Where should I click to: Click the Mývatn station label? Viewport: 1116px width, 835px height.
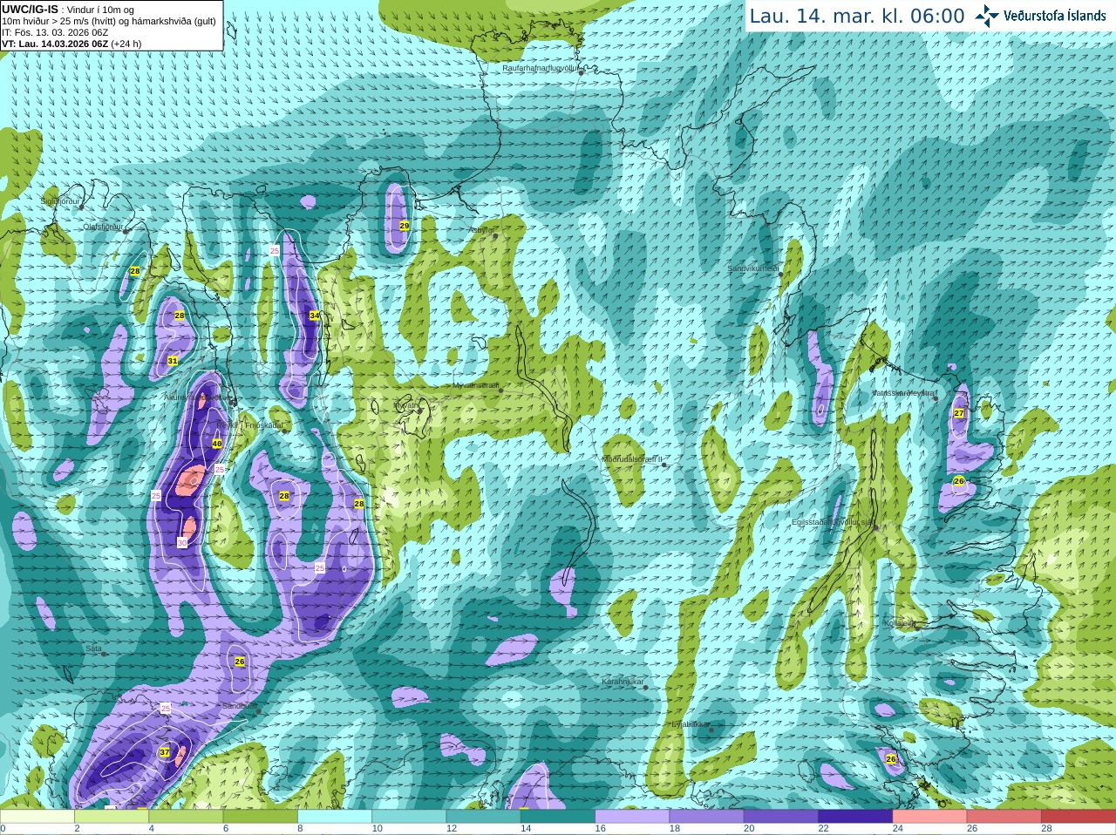pyautogui.click(x=406, y=405)
